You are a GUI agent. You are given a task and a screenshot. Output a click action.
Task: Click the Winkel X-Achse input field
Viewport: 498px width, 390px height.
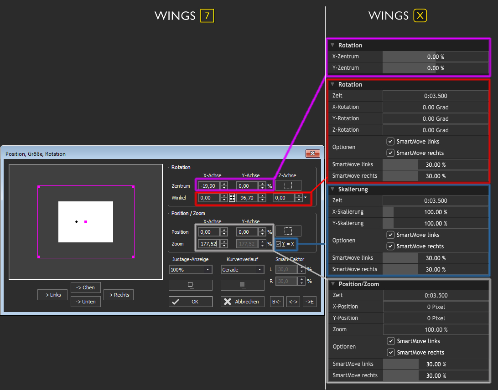pyautogui.click(x=209, y=198)
